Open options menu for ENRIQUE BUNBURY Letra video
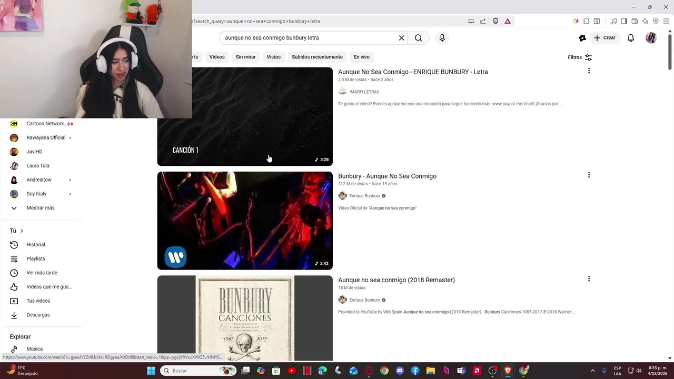Image resolution: width=674 pixels, height=379 pixels. (x=589, y=71)
